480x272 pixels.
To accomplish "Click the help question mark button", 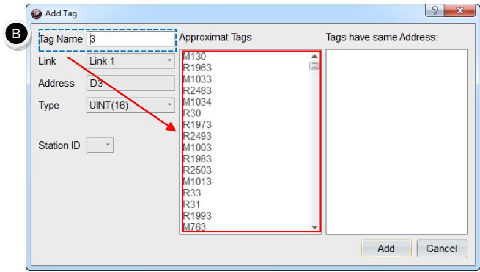I will (435, 11).
